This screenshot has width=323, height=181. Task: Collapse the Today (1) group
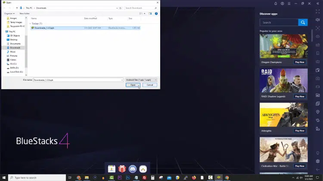click(x=30, y=24)
